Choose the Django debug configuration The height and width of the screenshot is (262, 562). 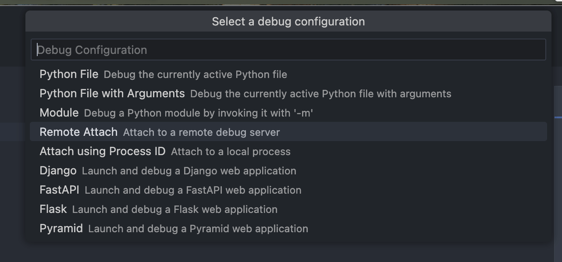pos(58,171)
